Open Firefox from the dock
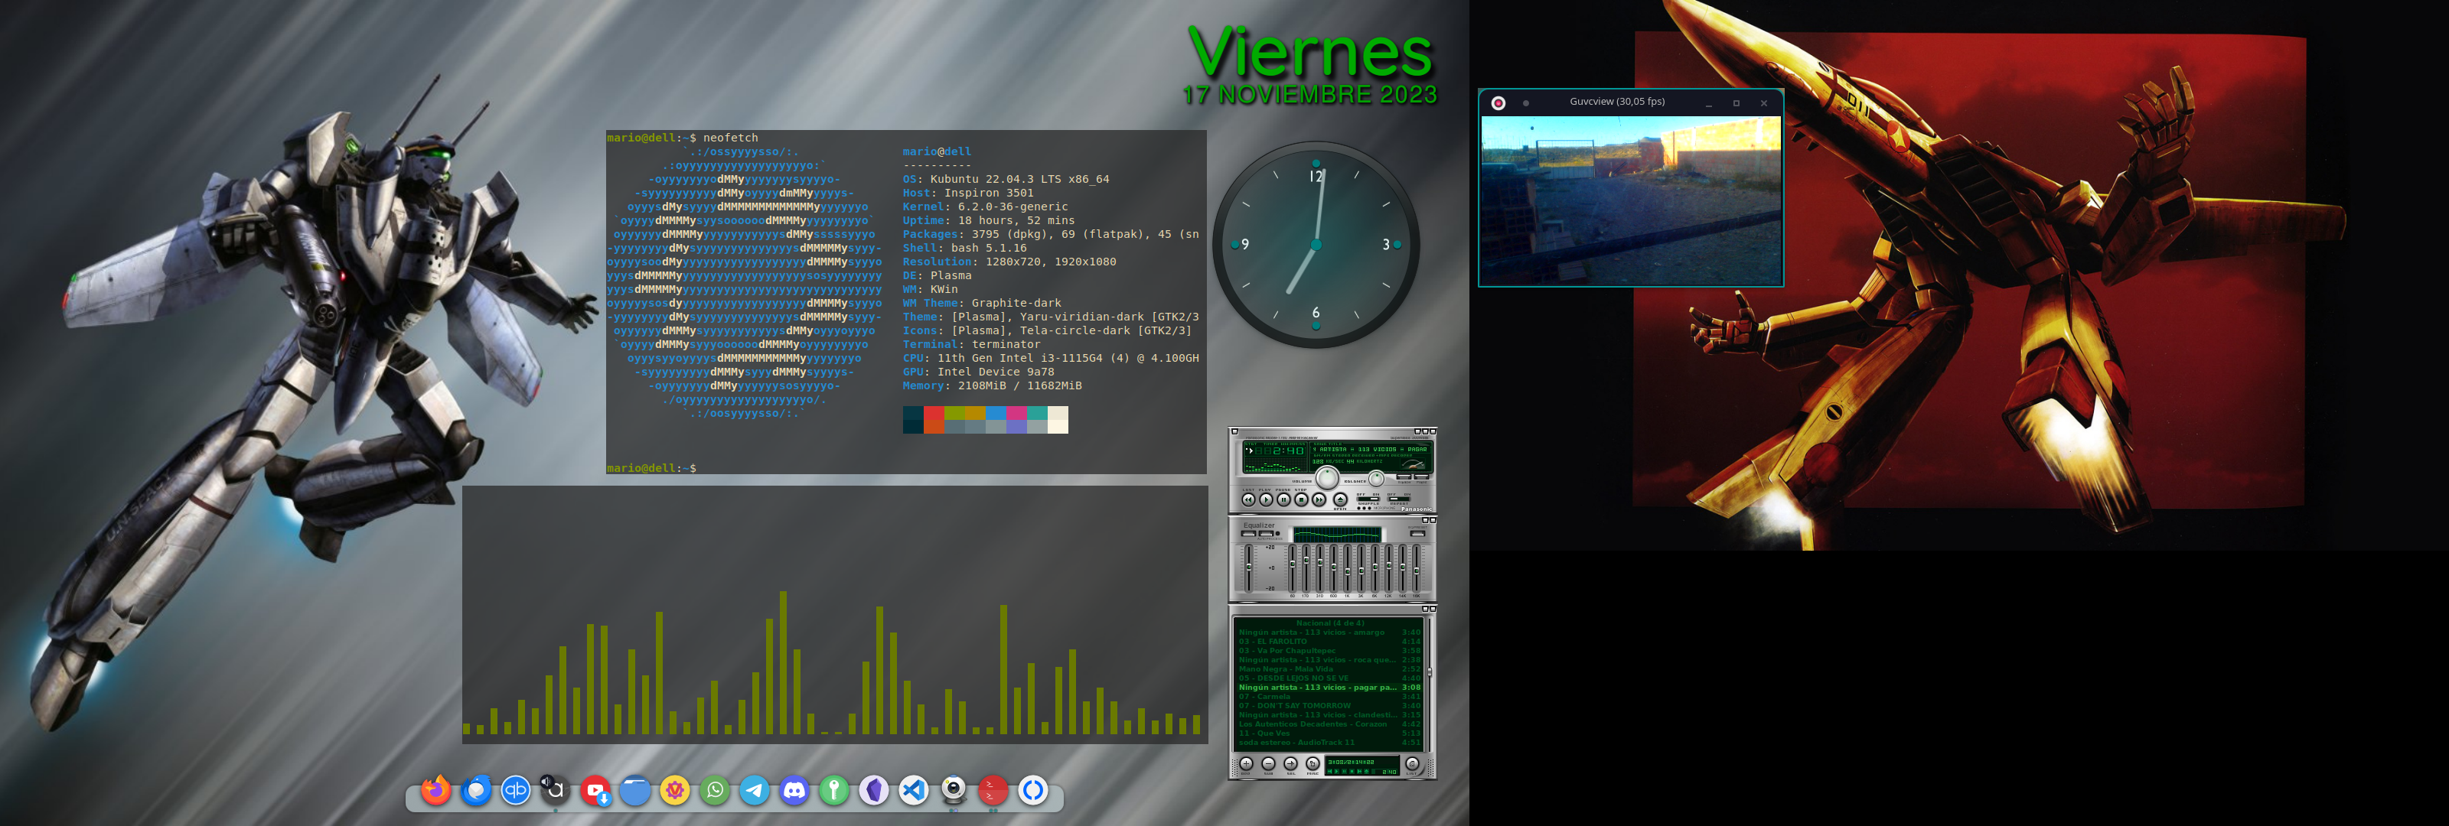 [436, 790]
